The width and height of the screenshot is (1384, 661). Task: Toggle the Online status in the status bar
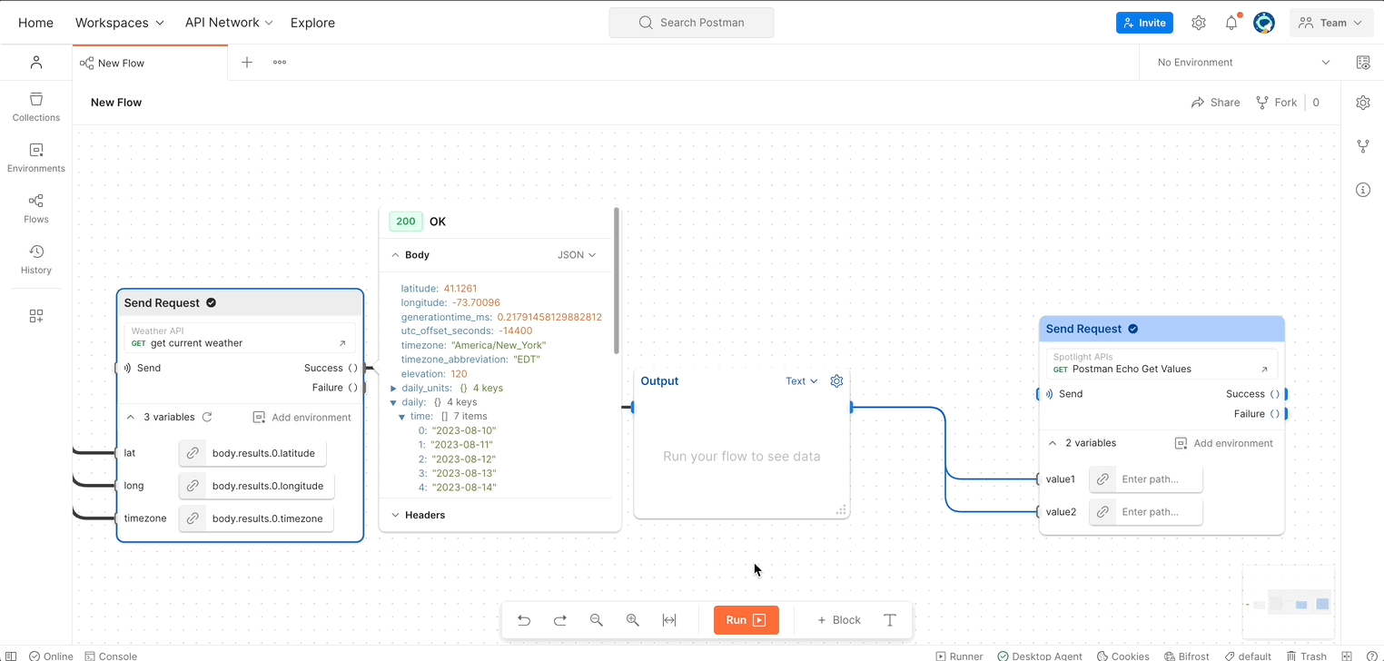coord(51,656)
